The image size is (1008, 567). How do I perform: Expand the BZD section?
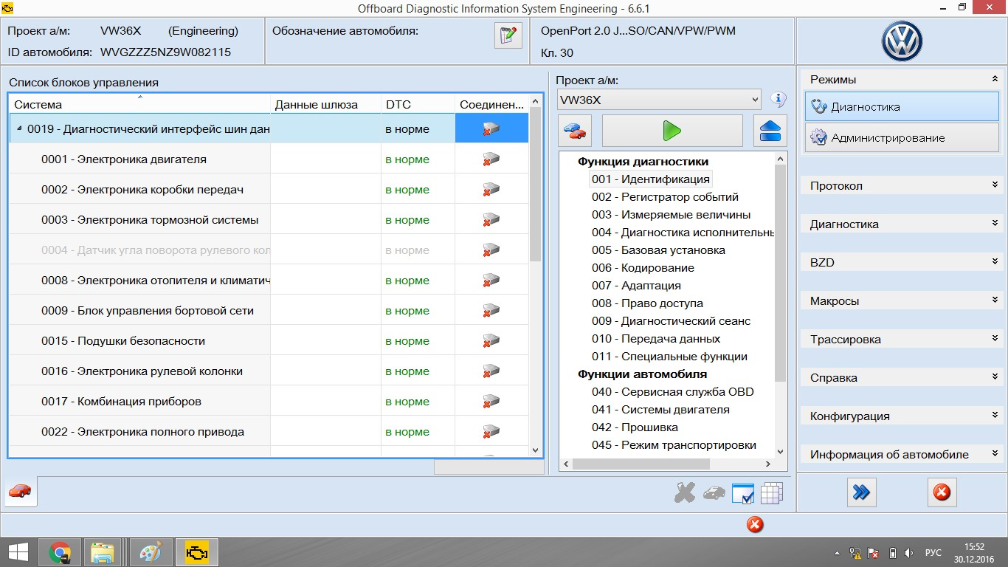coord(995,262)
